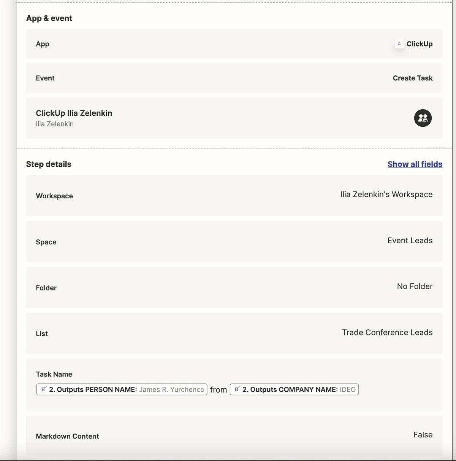Click icon in COMPANY NAME output pill
The height and width of the screenshot is (461, 456).
pos(237,389)
